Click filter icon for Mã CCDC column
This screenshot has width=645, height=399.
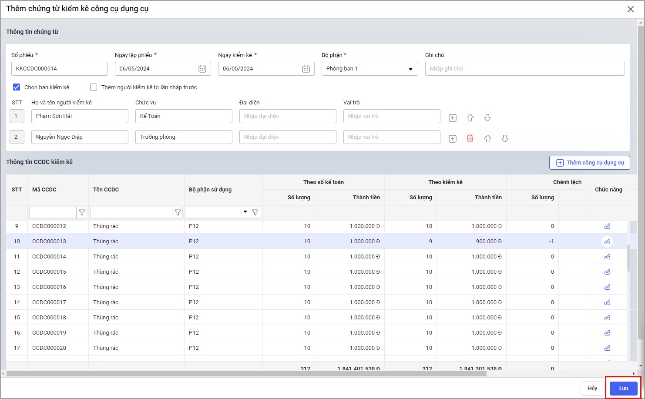coord(82,213)
